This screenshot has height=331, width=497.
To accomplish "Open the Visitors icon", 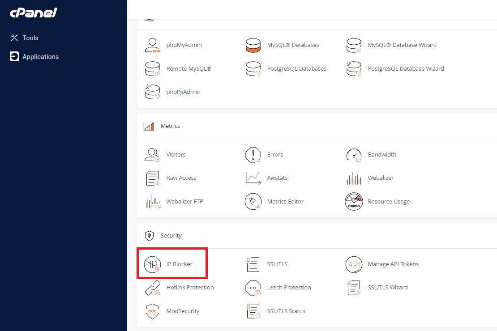I will [x=153, y=155].
